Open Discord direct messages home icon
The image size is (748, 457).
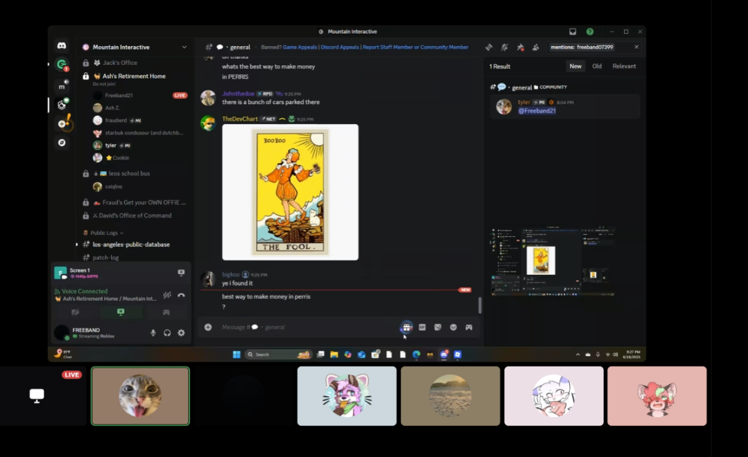point(62,46)
